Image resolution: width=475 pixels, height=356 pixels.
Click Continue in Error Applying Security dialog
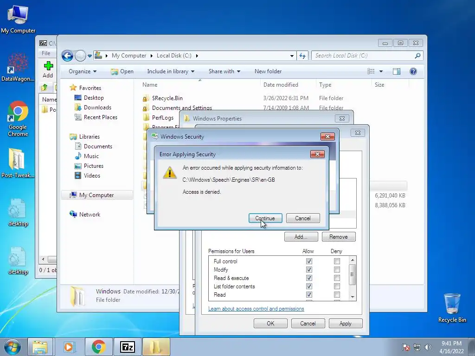click(x=265, y=218)
